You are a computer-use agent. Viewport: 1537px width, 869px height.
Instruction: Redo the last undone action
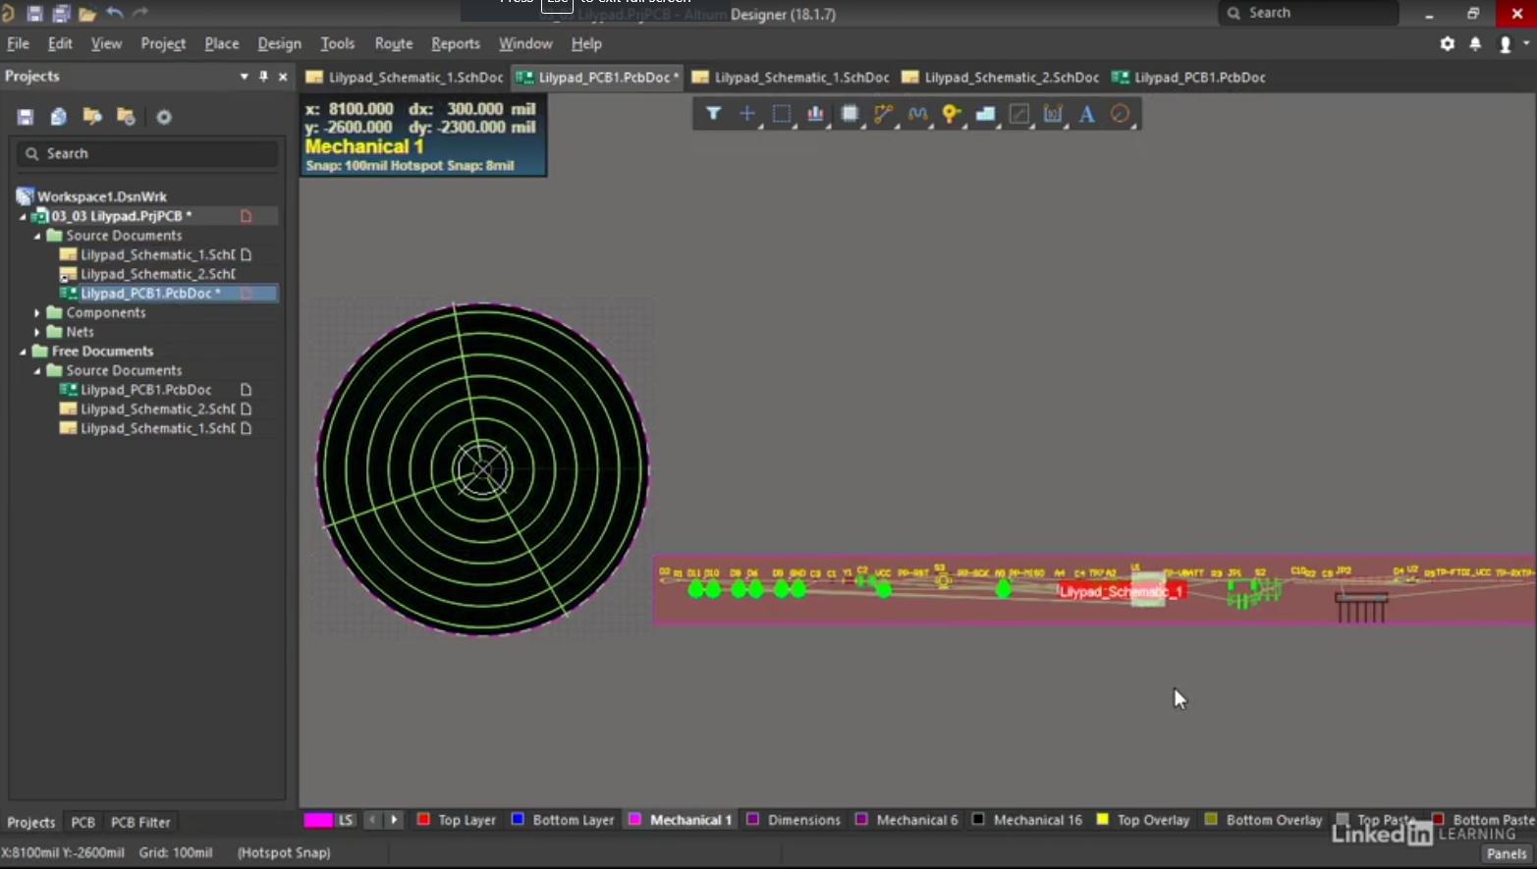140,14
